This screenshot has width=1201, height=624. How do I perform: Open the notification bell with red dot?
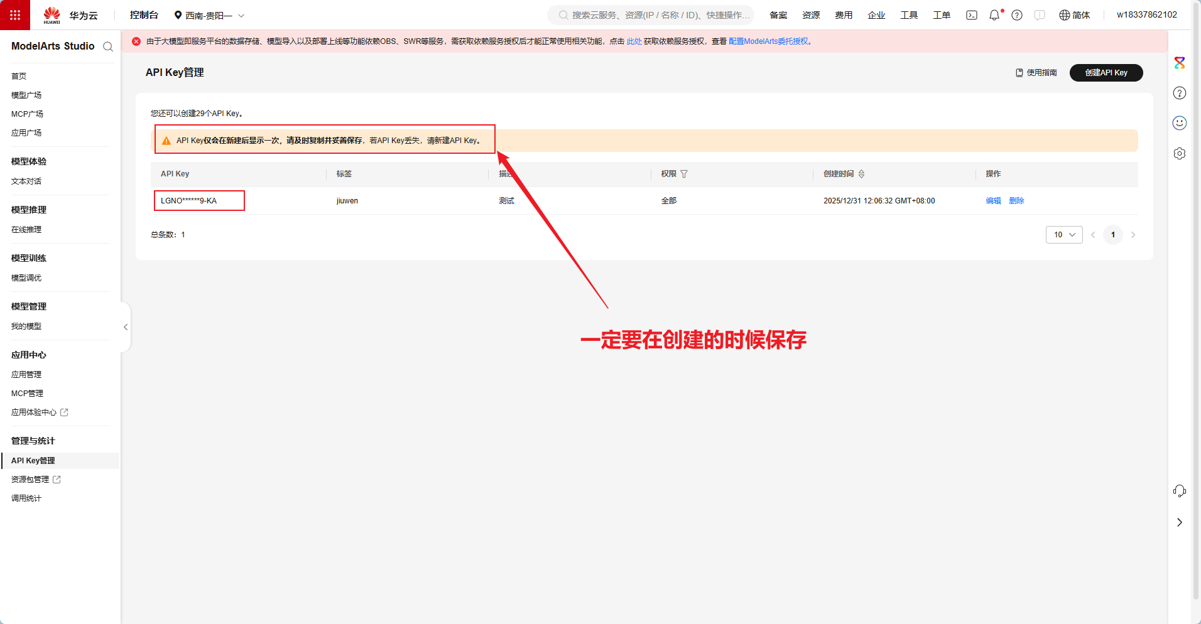995,14
